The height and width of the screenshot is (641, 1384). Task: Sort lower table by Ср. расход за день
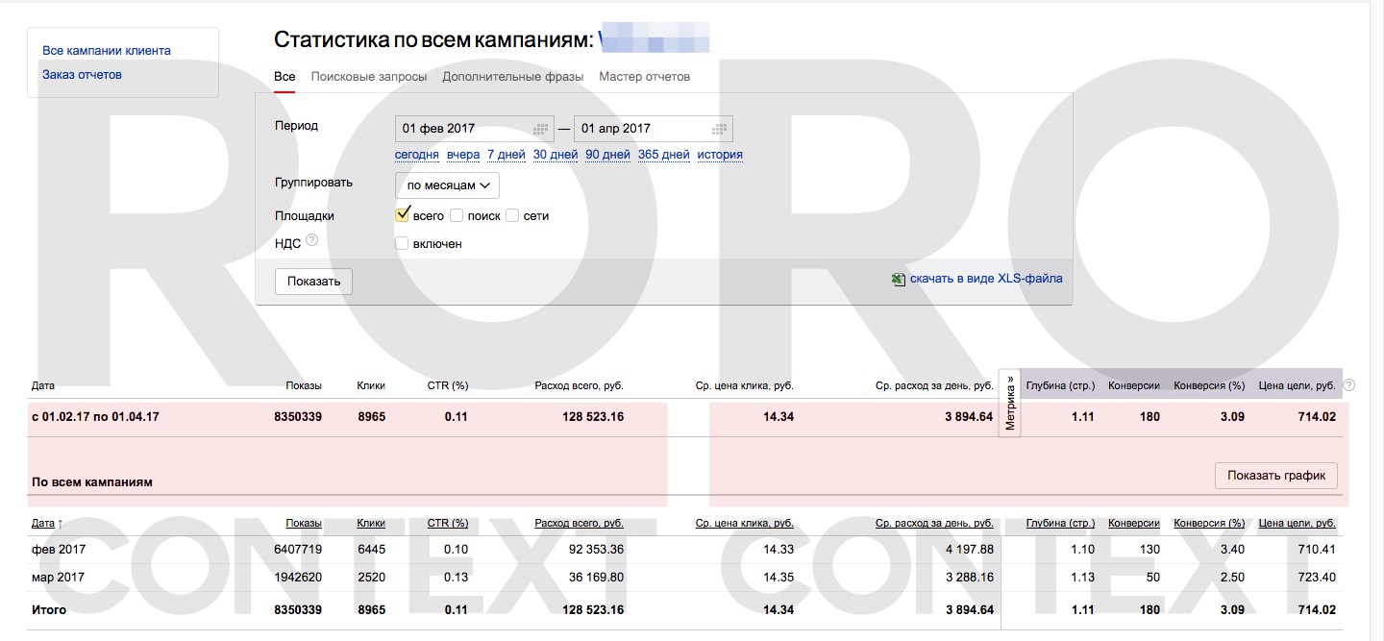click(934, 524)
